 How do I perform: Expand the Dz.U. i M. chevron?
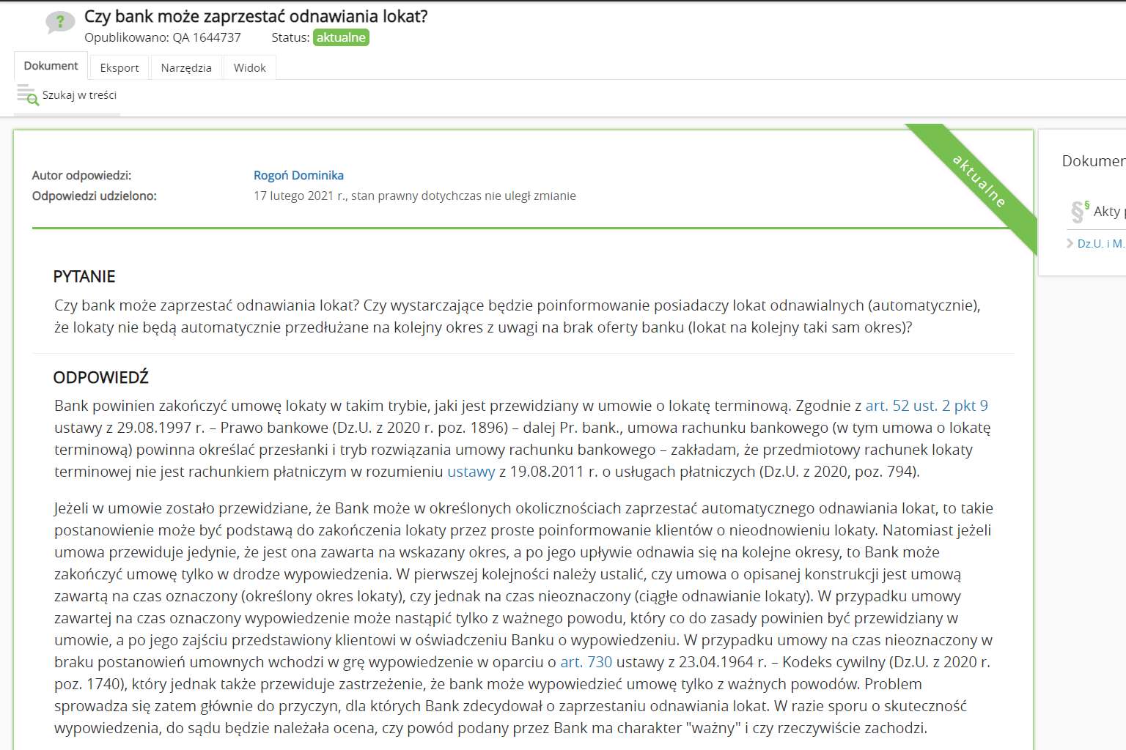1070,243
